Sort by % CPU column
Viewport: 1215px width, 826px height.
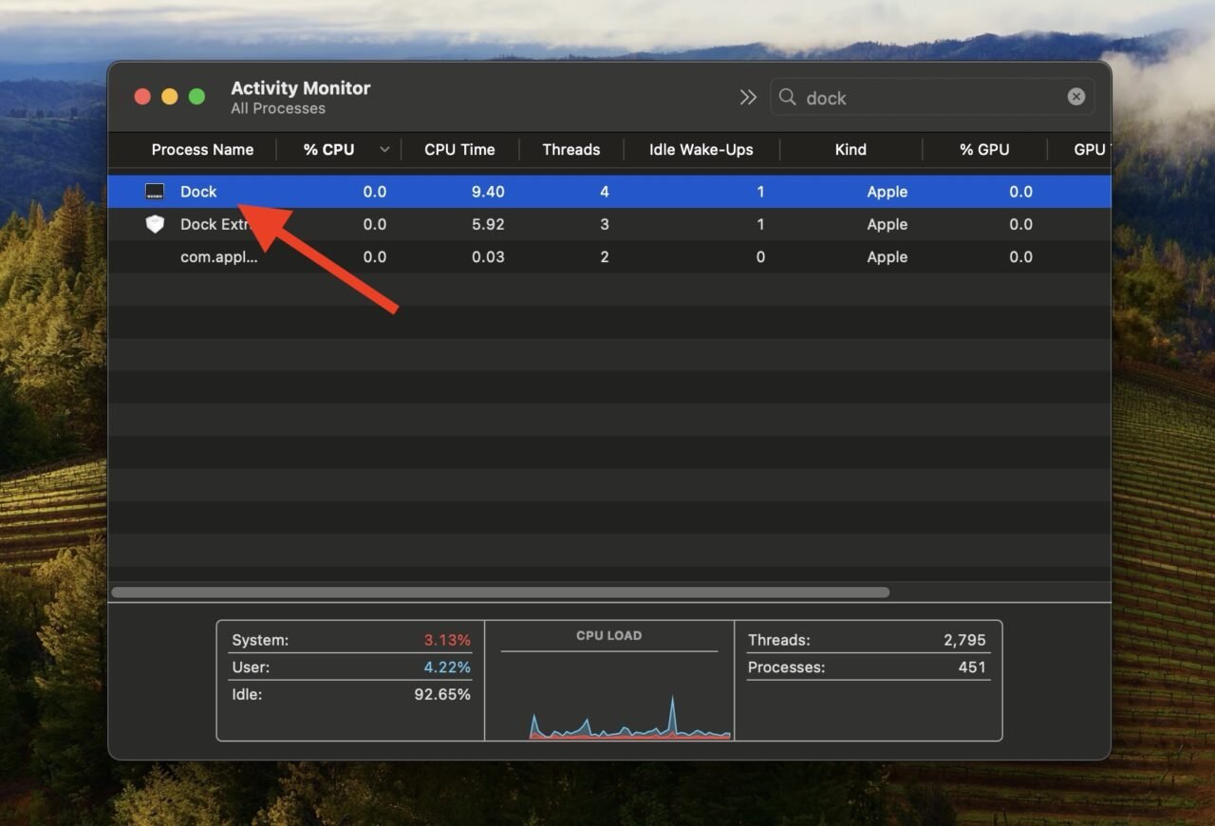pyautogui.click(x=328, y=149)
